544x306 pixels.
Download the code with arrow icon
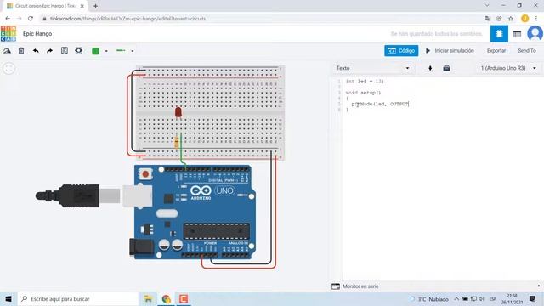click(430, 68)
